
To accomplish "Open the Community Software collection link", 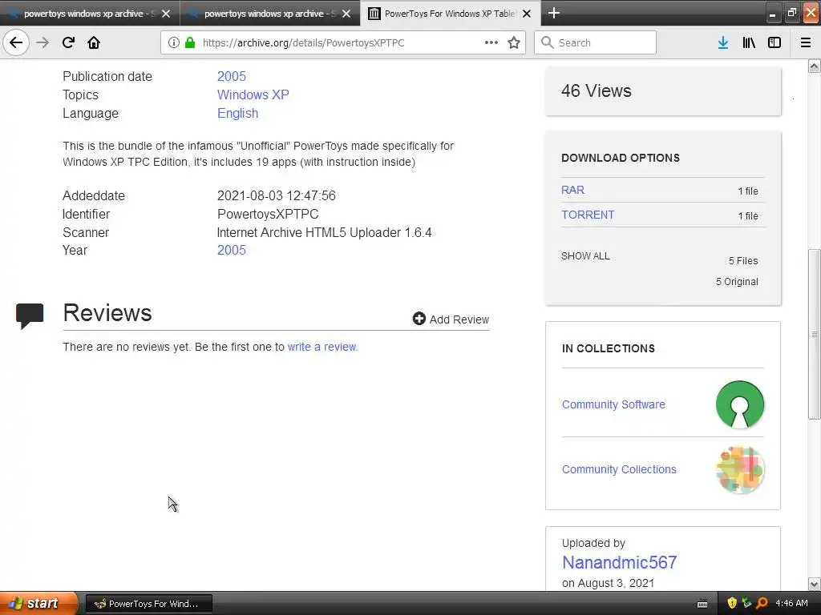I will 613,404.
